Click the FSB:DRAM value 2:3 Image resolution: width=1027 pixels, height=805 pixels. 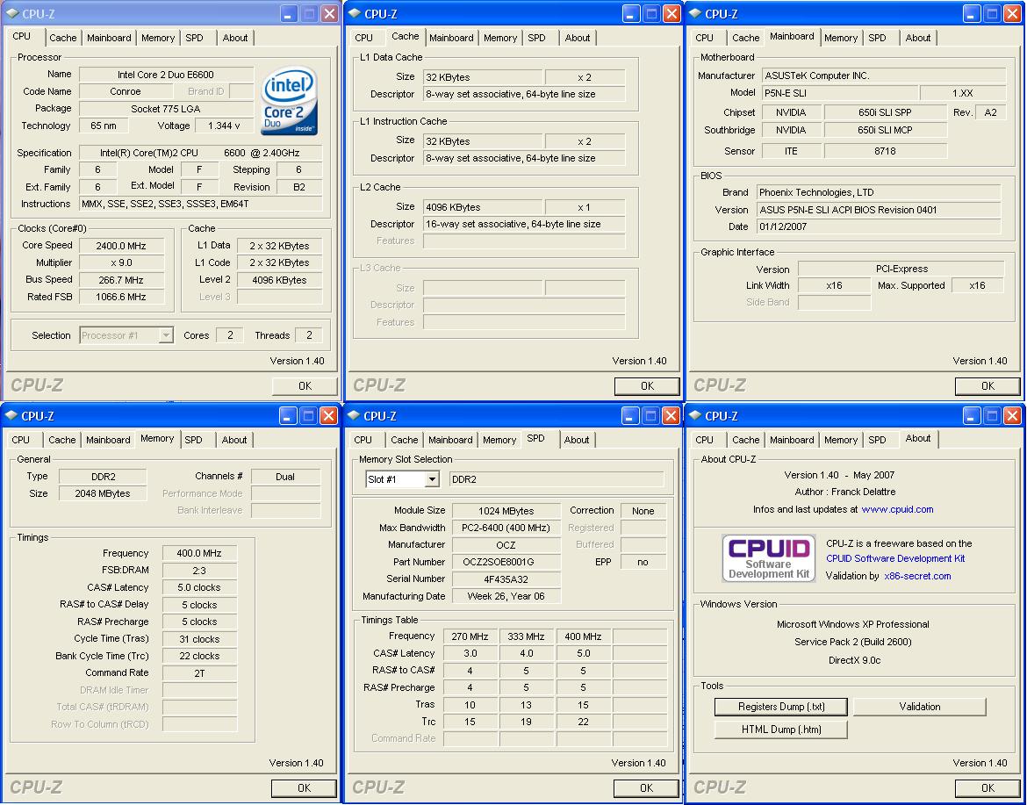tap(200, 571)
